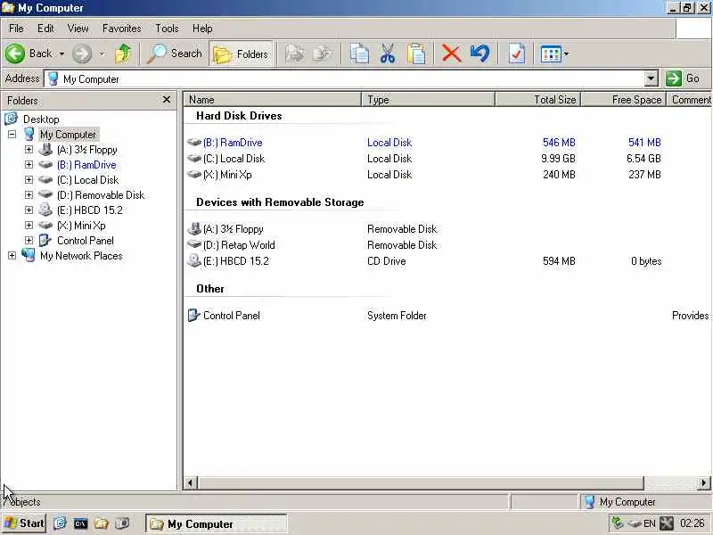This screenshot has width=713, height=535.
Task: Click the My Computer taskbar button
Action: click(x=216, y=523)
